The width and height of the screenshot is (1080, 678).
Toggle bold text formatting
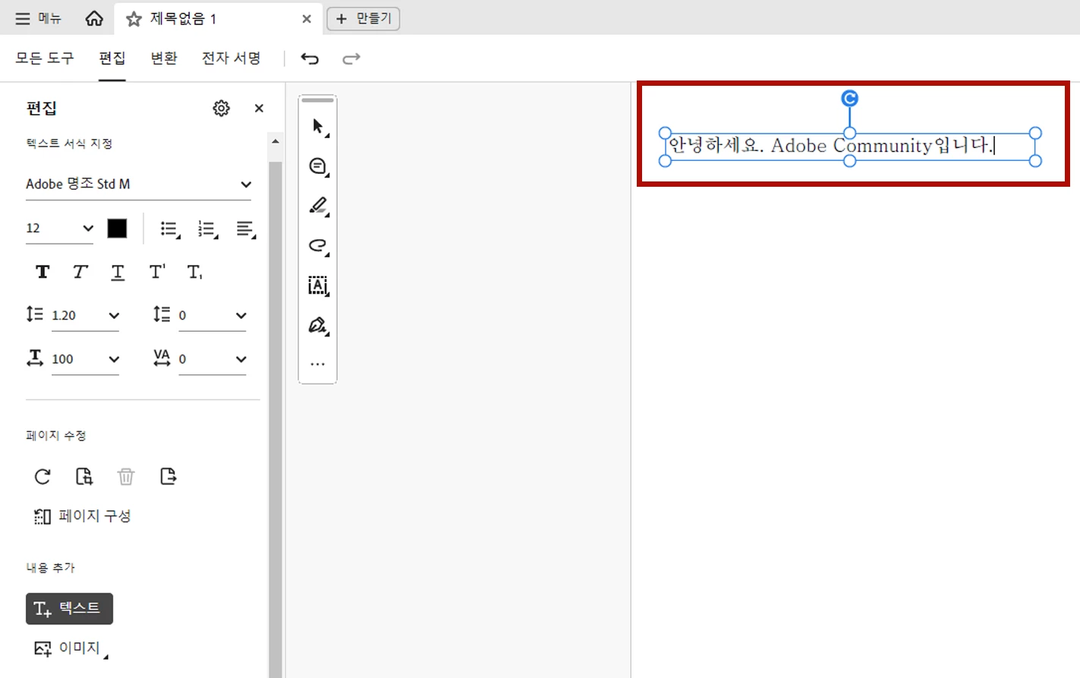43,272
